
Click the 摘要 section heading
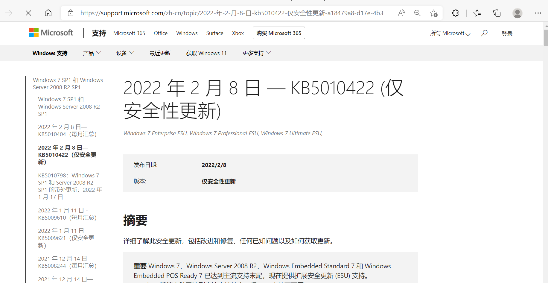[x=135, y=220]
